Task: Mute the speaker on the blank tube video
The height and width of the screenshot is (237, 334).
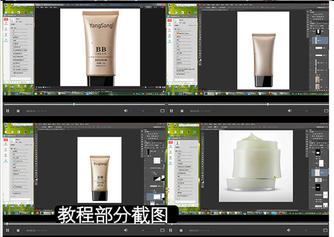Action: click(x=289, y=110)
